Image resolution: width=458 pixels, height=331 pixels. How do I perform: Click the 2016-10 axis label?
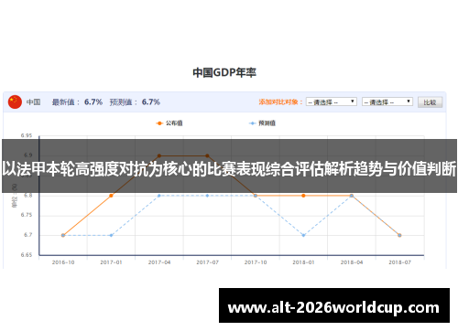(x=63, y=262)
